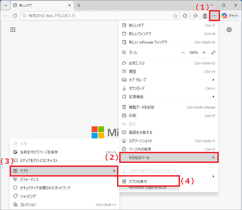
Task: Click the address bar search field
Action: [x=99, y=16]
